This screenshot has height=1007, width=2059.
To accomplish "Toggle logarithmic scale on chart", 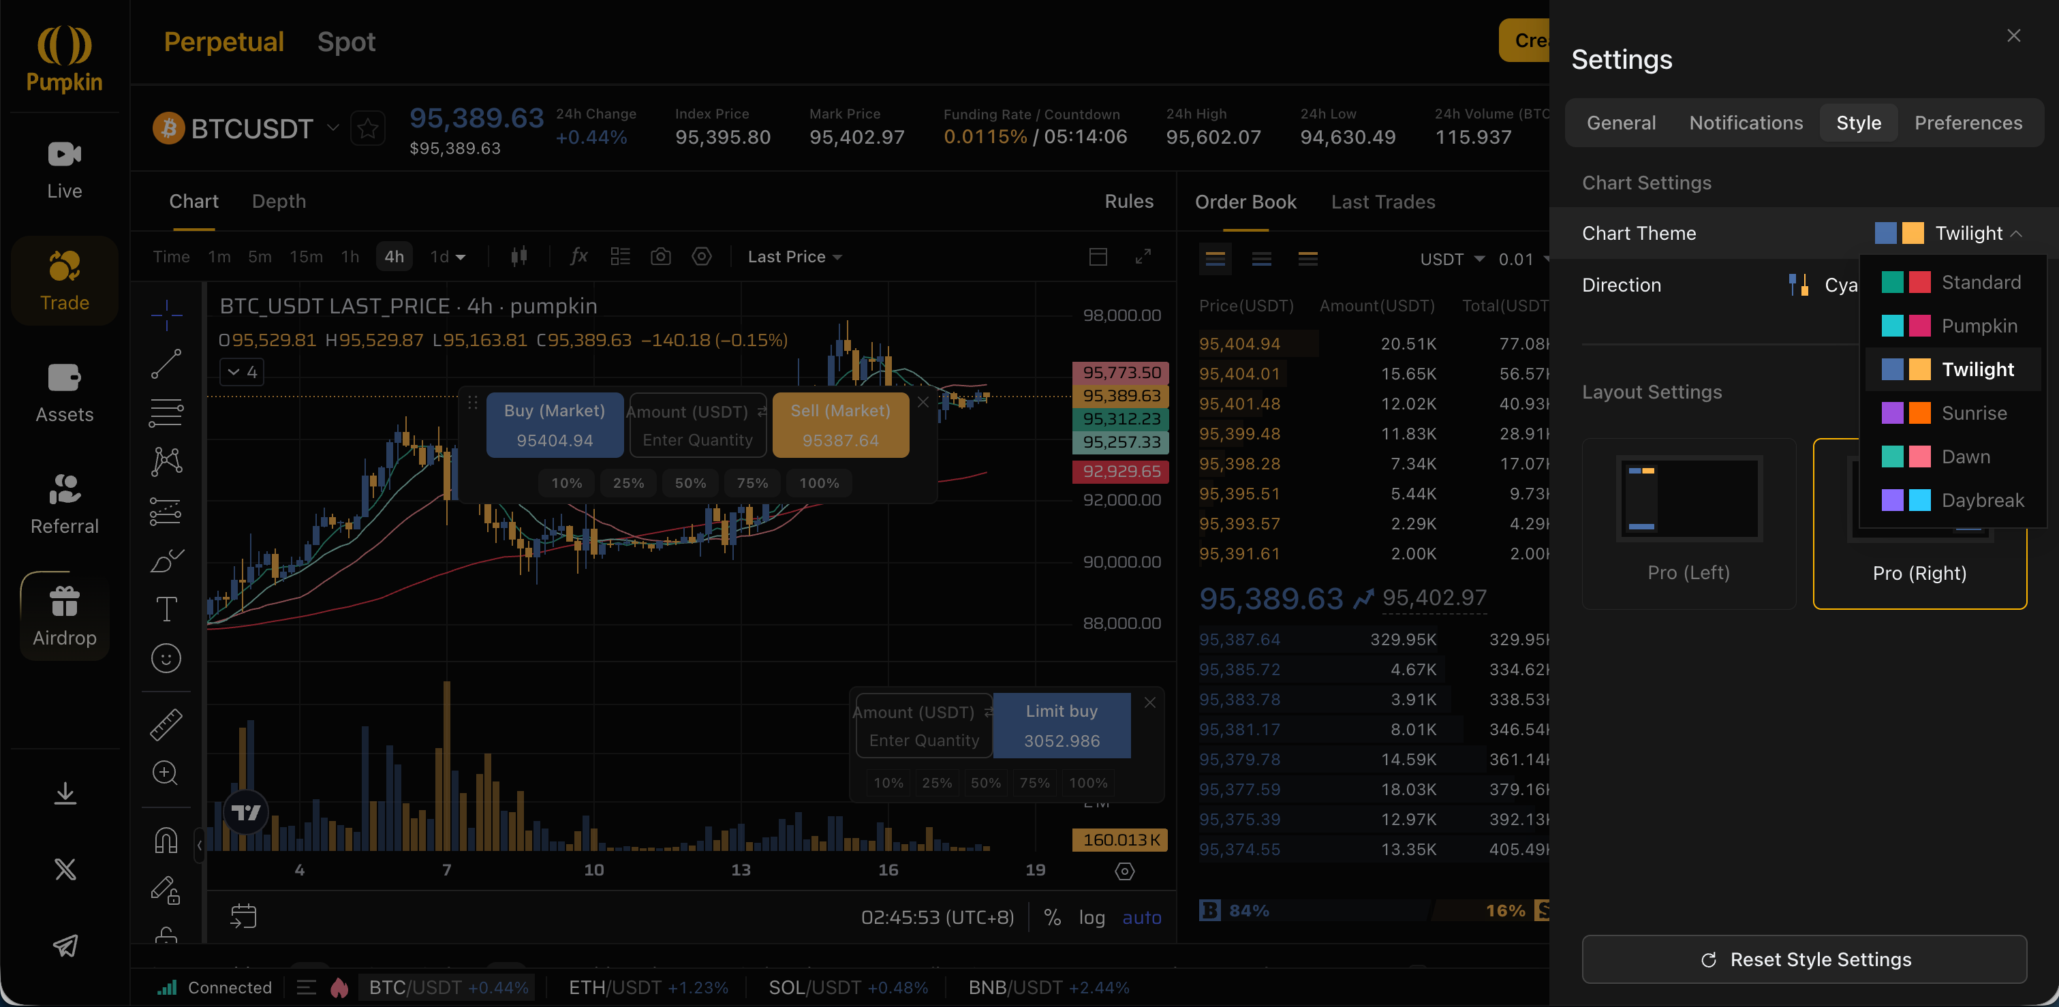I will pos(1091,918).
